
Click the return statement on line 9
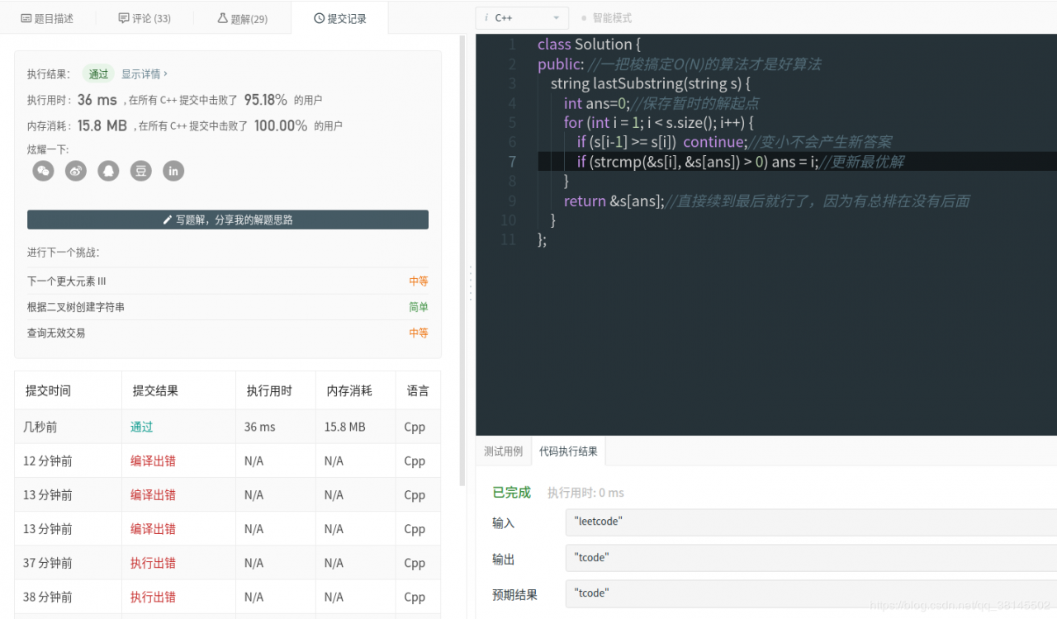[x=614, y=201]
